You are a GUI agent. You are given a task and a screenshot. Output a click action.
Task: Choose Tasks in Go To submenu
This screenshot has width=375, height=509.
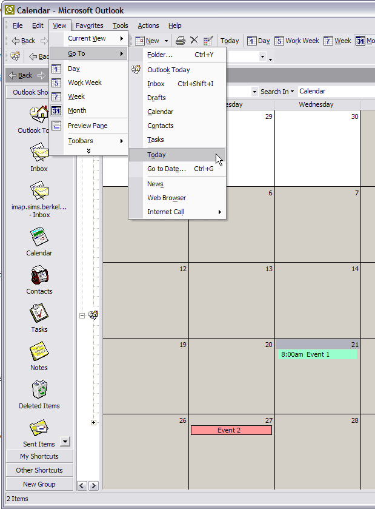(x=178, y=140)
